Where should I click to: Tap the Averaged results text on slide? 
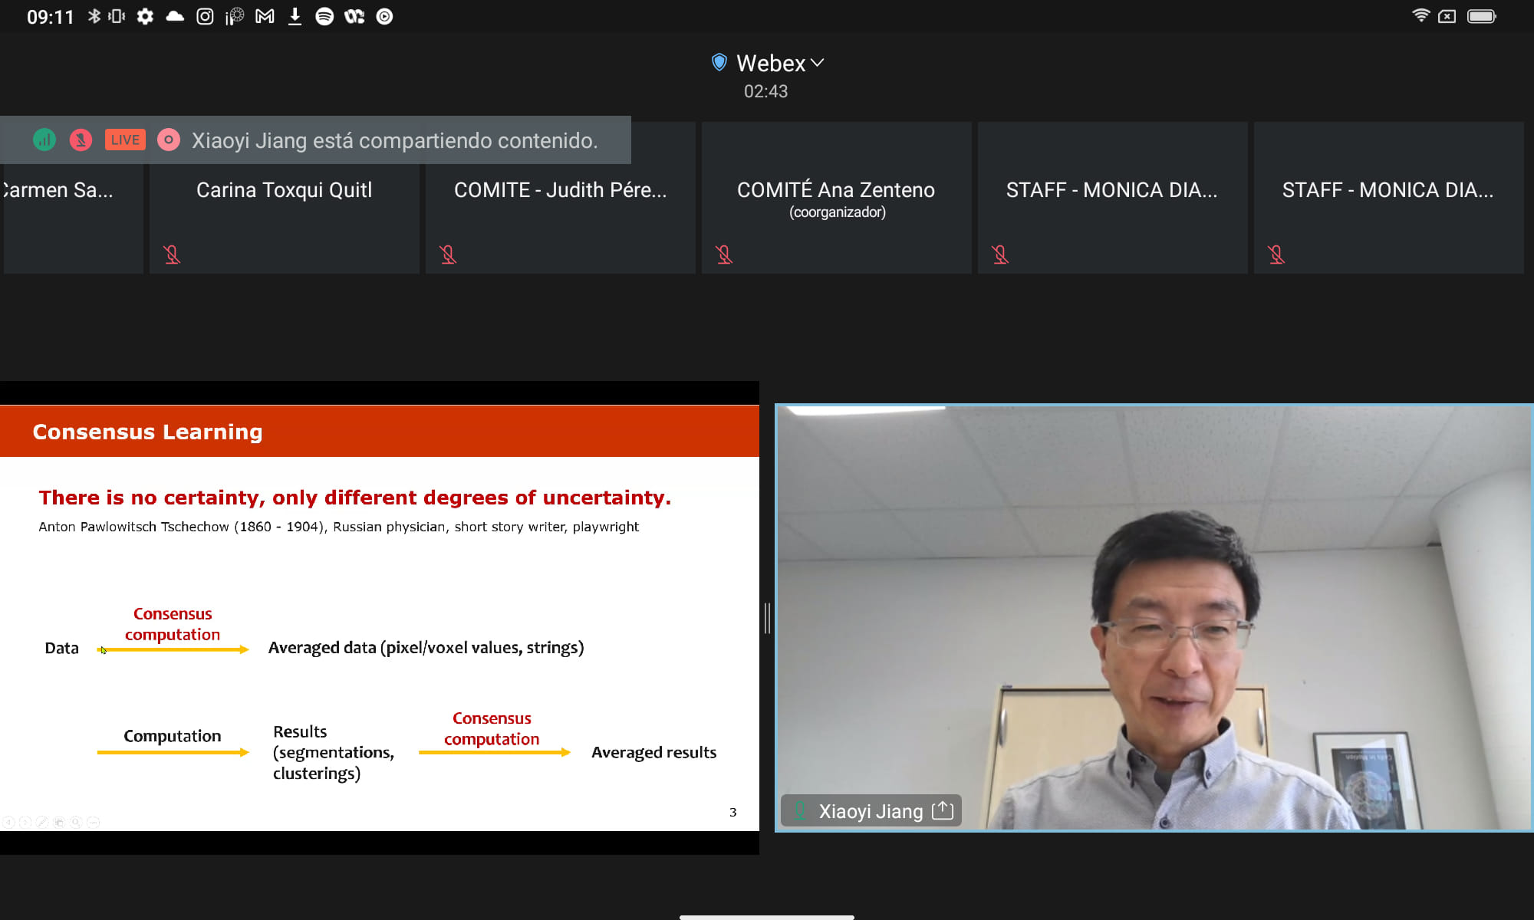click(653, 753)
